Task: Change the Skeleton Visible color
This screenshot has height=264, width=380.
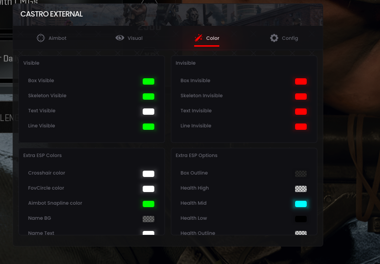Action: [149, 96]
